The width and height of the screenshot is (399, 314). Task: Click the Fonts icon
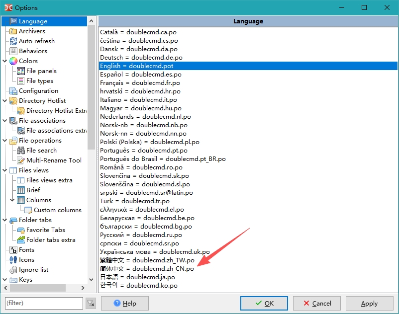pyautogui.click(x=13, y=250)
